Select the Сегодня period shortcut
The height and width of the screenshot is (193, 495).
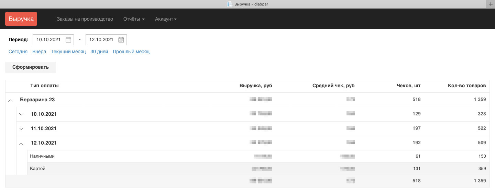(18, 52)
